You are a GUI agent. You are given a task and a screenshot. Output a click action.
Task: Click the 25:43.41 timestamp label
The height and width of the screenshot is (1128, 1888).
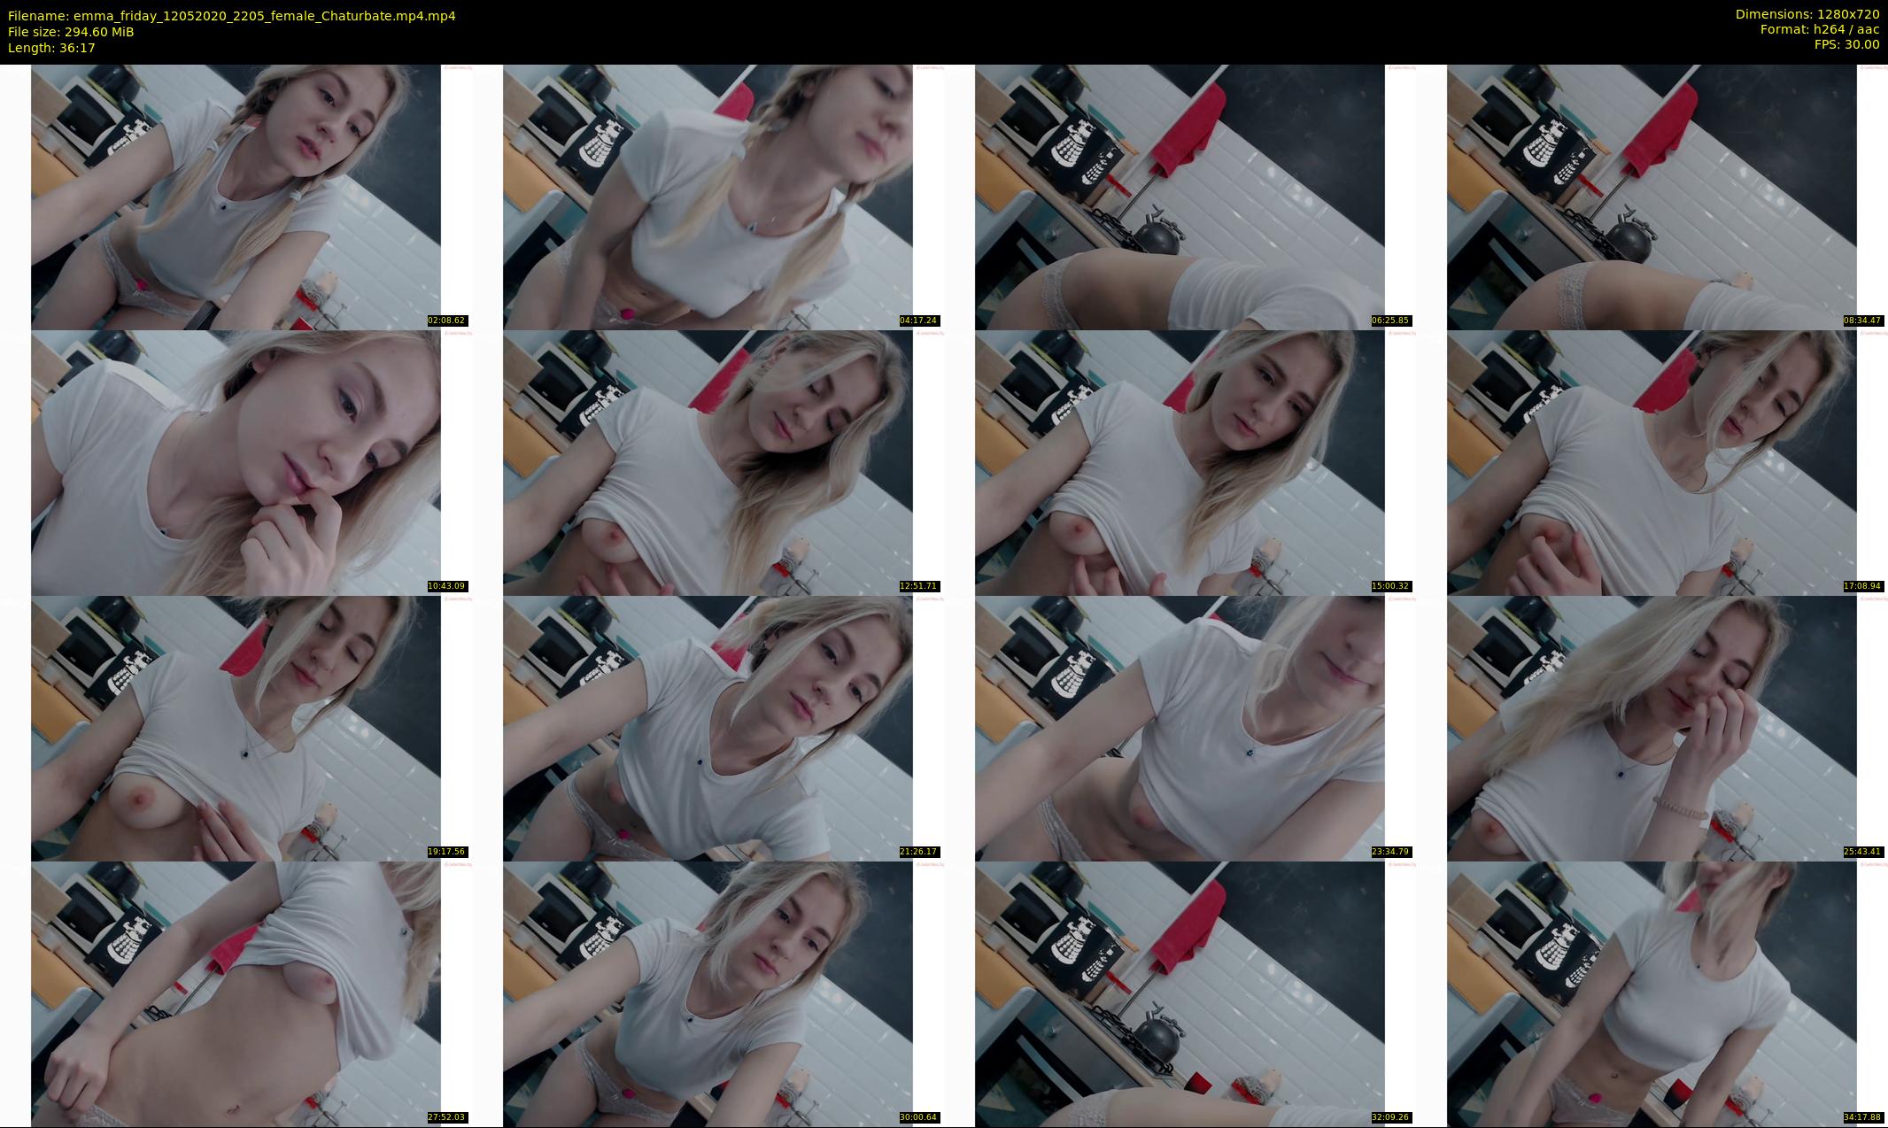click(x=1862, y=852)
